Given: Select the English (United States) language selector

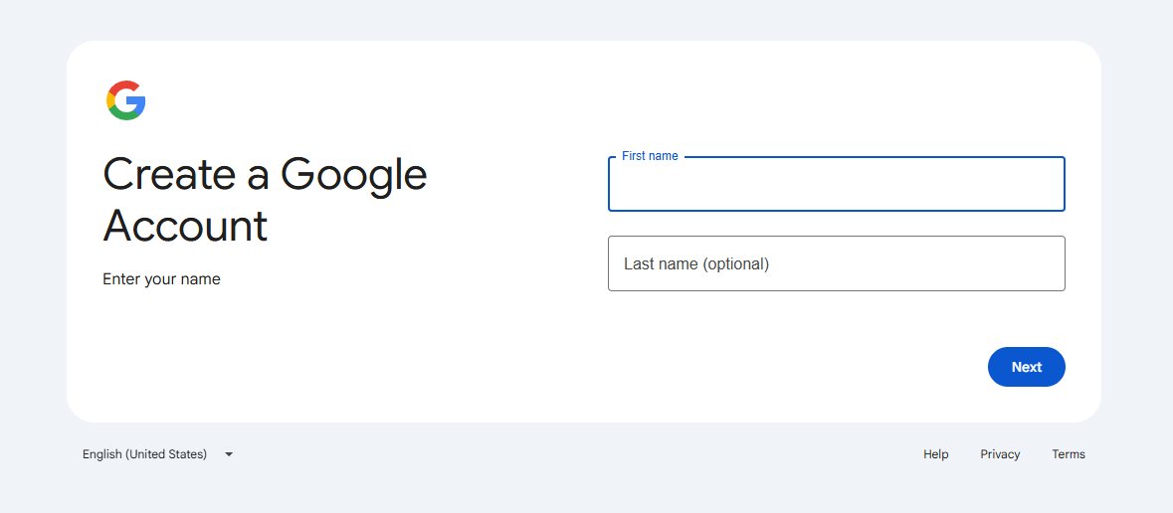Looking at the screenshot, I should (x=158, y=454).
